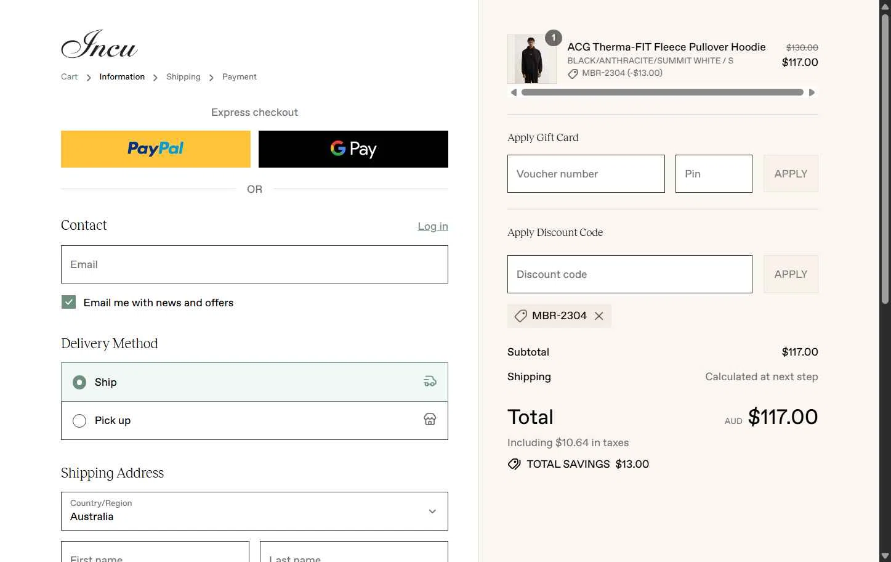The height and width of the screenshot is (562, 891).
Task: Pay with PayPal express checkout
Action: (x=156, y=149)
